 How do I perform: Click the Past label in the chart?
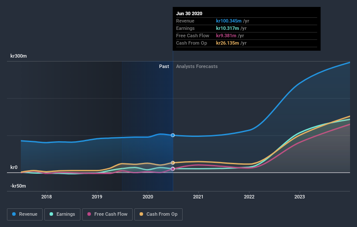pos(164,66)
